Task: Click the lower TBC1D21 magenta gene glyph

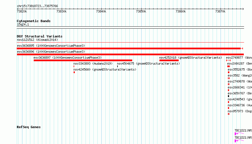Action: (x=239, y=141)
